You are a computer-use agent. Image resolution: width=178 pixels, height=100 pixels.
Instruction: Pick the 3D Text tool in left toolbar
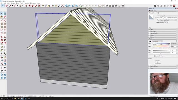5,53
